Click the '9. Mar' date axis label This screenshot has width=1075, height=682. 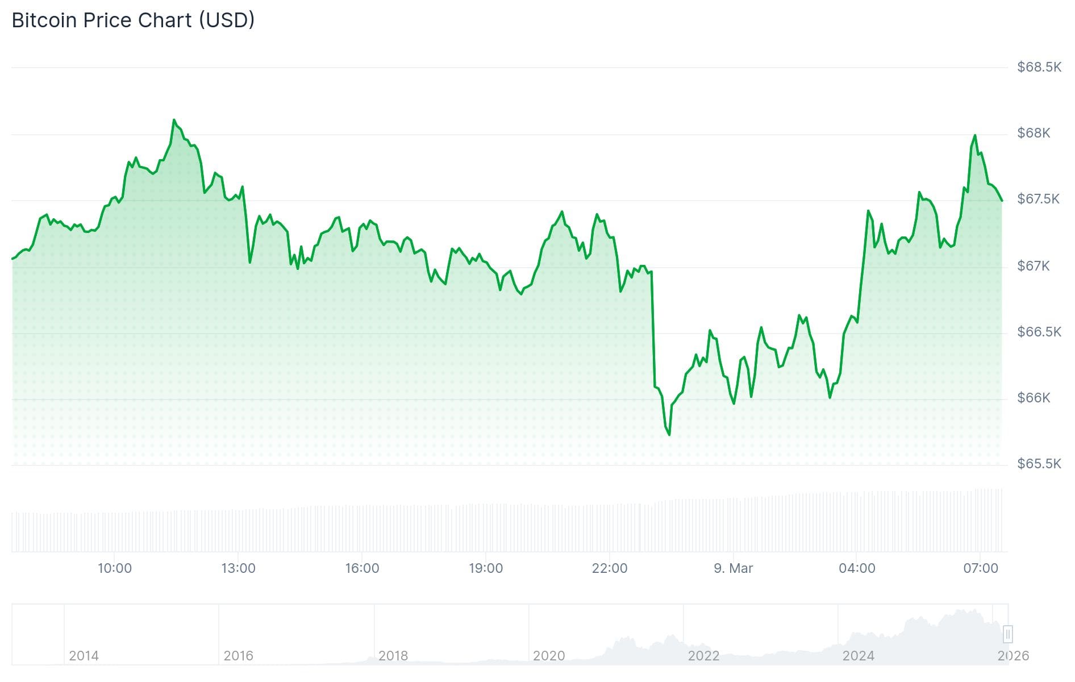tap(733, 568)
